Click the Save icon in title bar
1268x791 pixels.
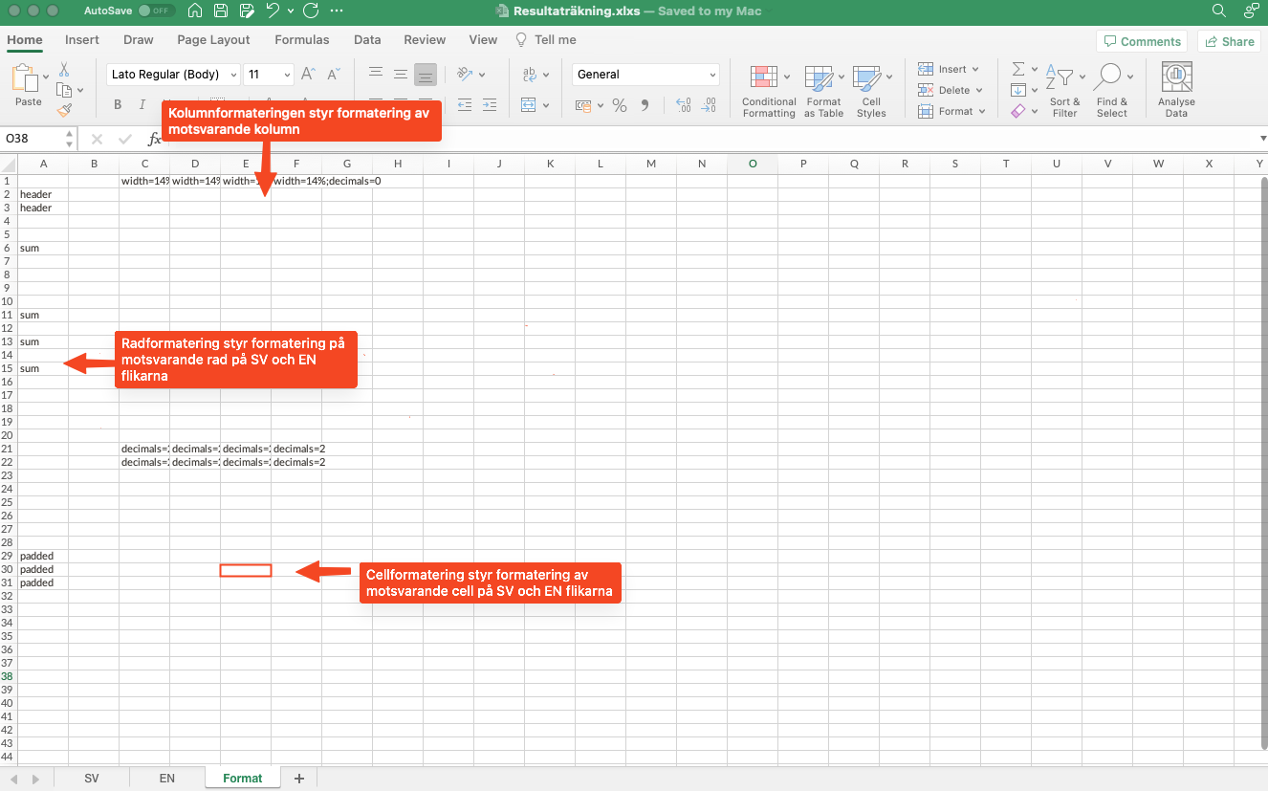click(221, 11)
